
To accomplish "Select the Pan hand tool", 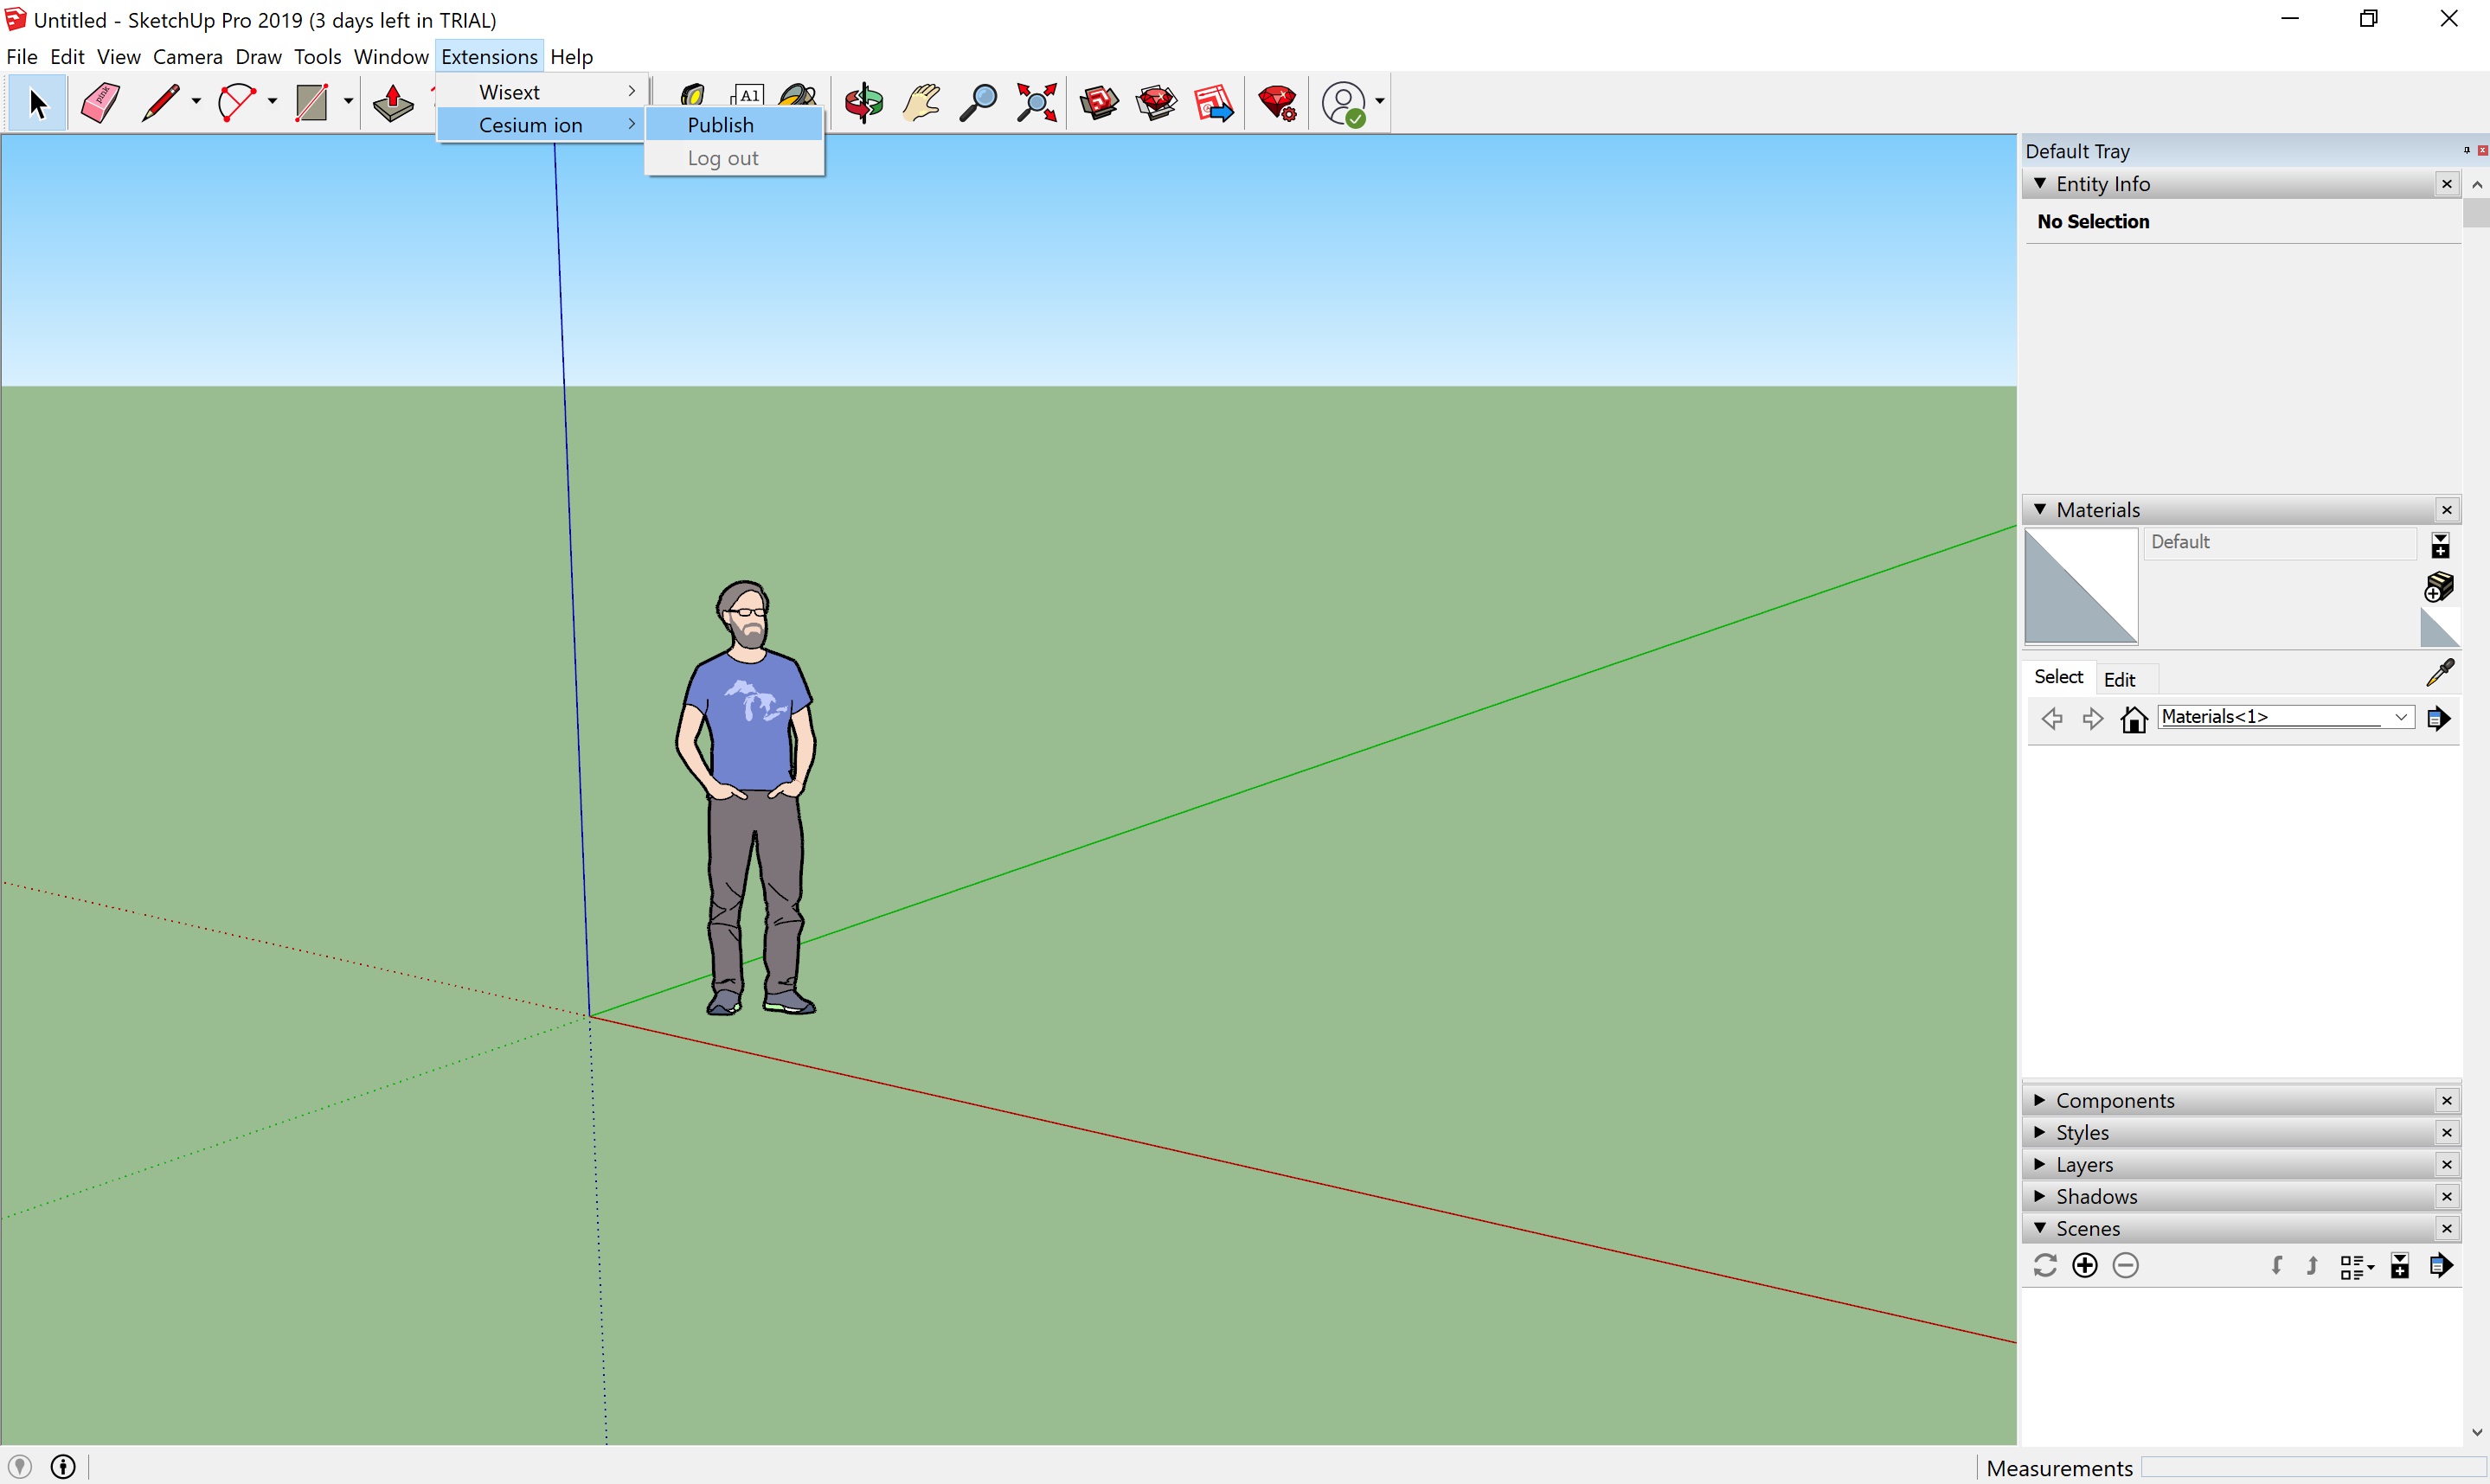I will [x=921, y=103].
